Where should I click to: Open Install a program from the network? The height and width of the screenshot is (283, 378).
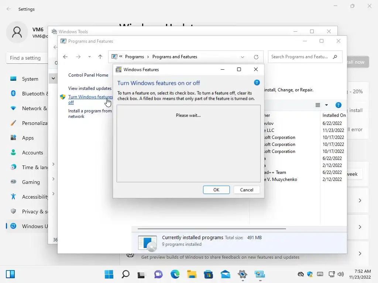(x=90, y=113)
